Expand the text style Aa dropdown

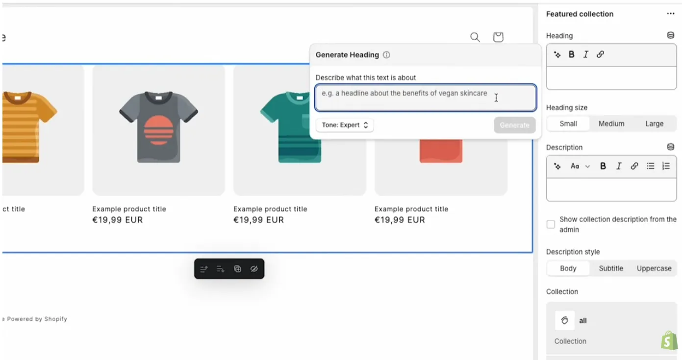coord(580,166)
